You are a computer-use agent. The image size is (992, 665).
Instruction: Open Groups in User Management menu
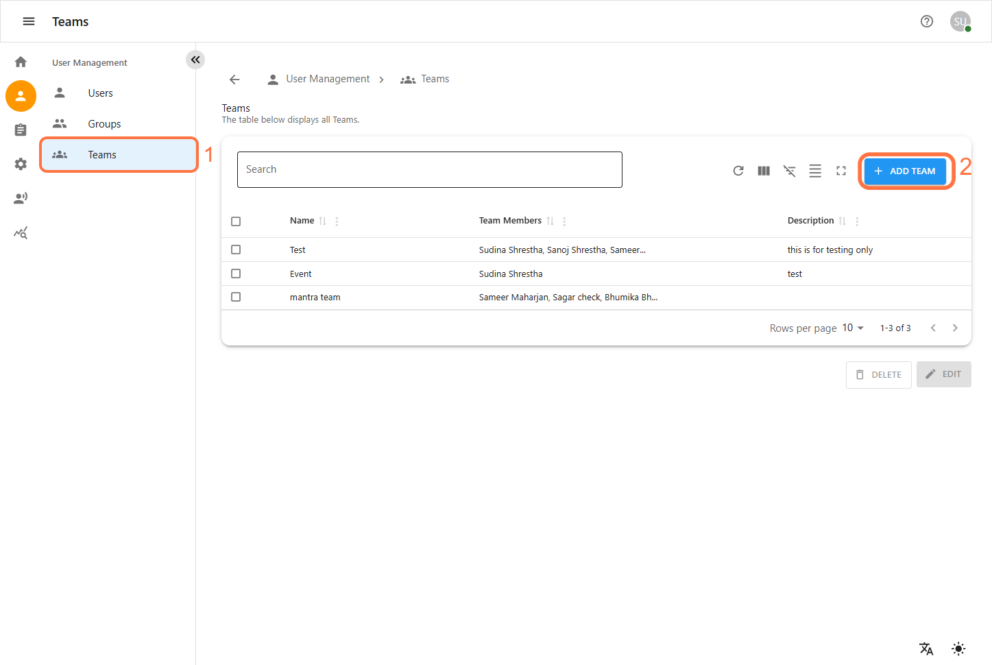coord(104,124)
